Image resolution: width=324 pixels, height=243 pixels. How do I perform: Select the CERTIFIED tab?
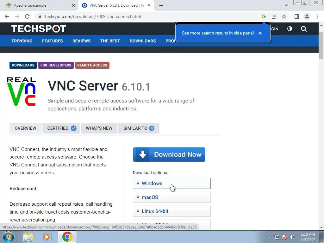click(x=61, y=128)
